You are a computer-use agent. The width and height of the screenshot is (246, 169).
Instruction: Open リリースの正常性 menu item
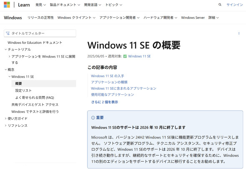click(40, 18)
